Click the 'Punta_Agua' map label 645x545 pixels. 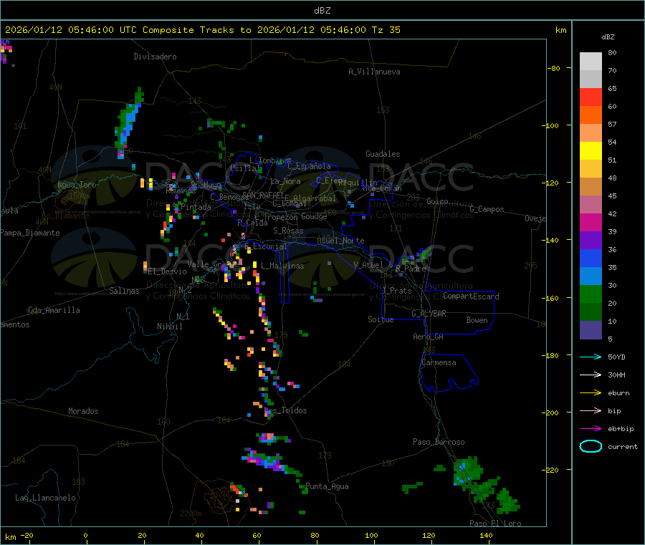click(327, 486)
